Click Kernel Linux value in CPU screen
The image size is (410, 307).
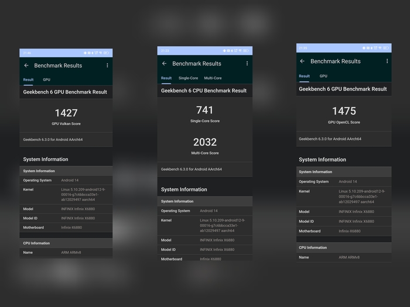(x=222, y=225)
